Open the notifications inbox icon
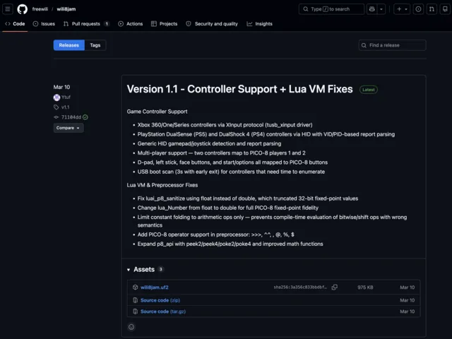Viewport: 452px width, 339px height. coord(445,9)
